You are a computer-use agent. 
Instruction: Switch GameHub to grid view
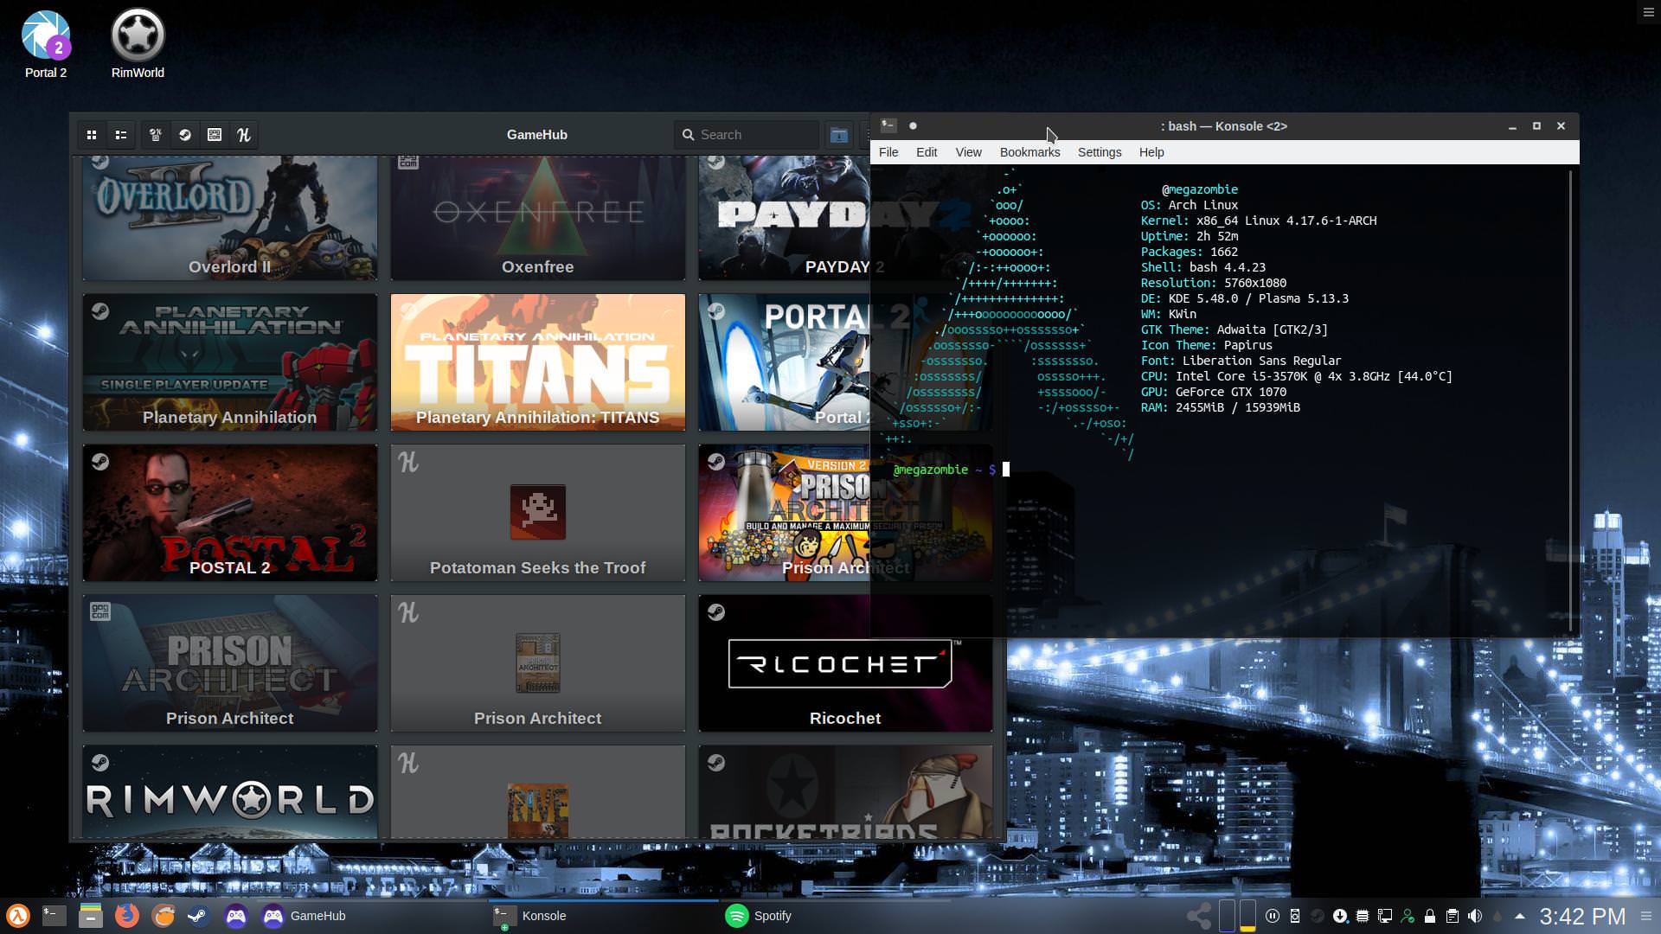[x=92, y=135]
